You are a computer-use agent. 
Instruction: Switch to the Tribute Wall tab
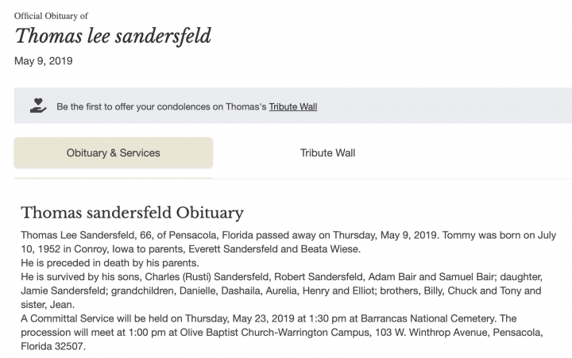click(x=327, y=152)
